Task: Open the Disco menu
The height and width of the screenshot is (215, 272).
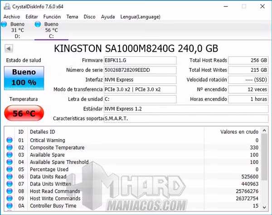Action: coord(90,16)
